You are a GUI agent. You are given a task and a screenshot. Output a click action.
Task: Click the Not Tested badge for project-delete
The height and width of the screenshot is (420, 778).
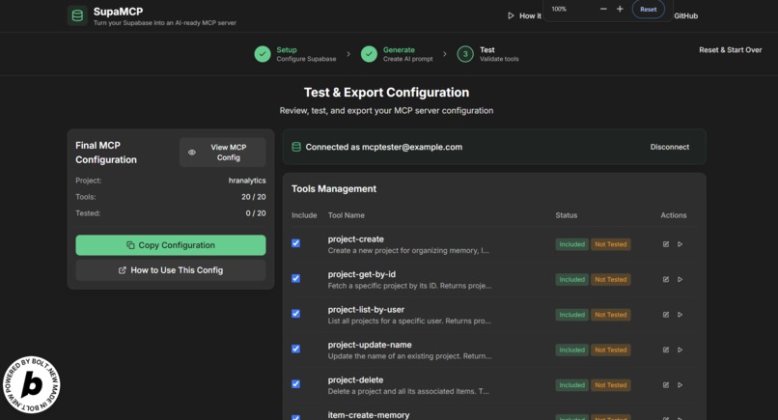[611, 385]
